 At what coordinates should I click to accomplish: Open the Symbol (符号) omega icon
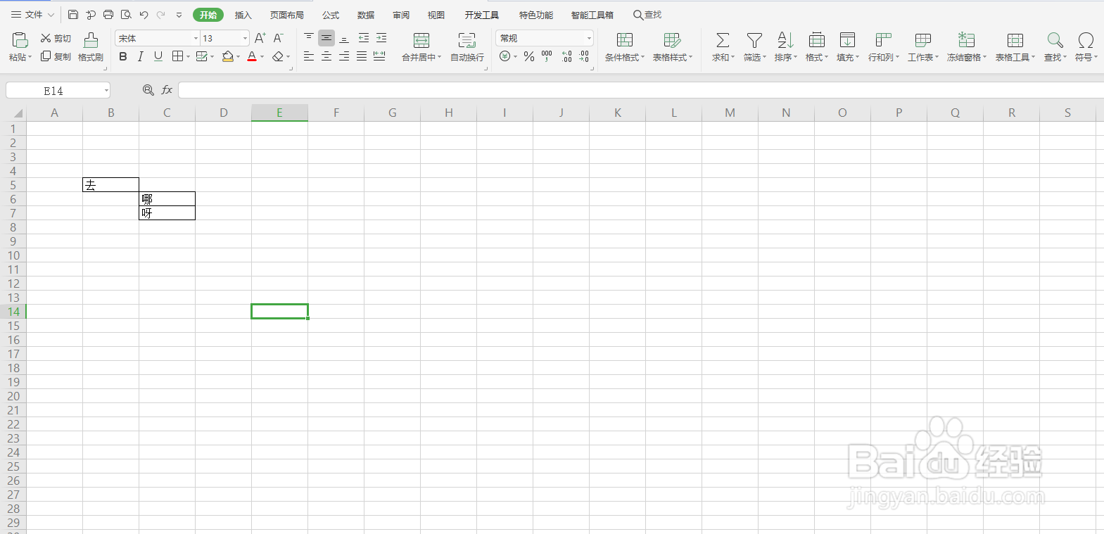point(1086,40)
